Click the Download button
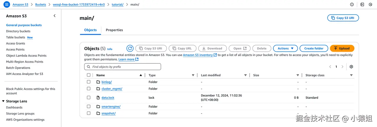The image size is (377, 127). [212, 49]
